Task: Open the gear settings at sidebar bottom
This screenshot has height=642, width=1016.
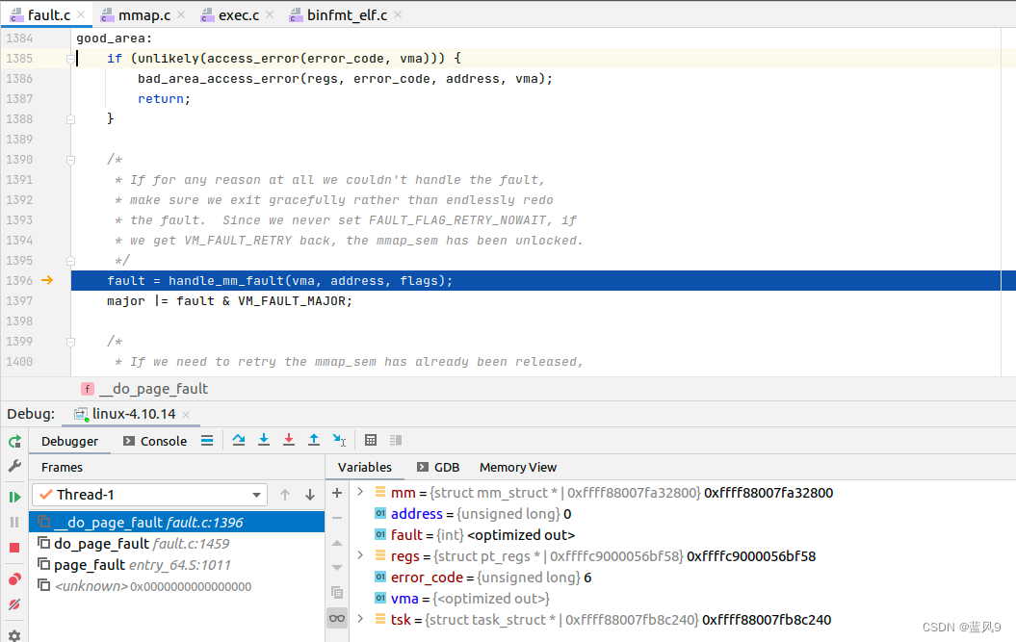Action: tap(14, 635)
